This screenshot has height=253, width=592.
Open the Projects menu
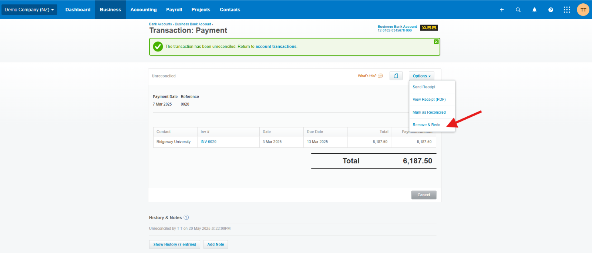[x=201, y=10]
